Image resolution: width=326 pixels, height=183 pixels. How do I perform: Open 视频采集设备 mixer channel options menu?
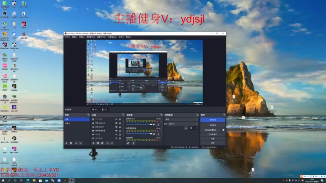(158, 134)
